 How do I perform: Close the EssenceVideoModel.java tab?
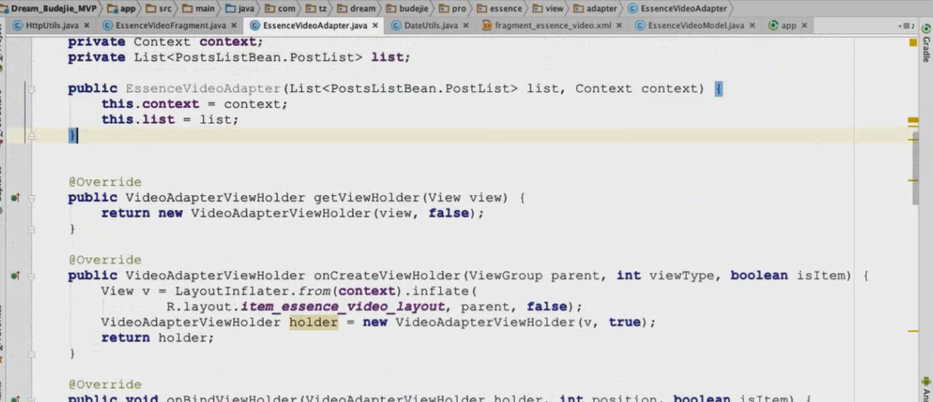(752, 25)
